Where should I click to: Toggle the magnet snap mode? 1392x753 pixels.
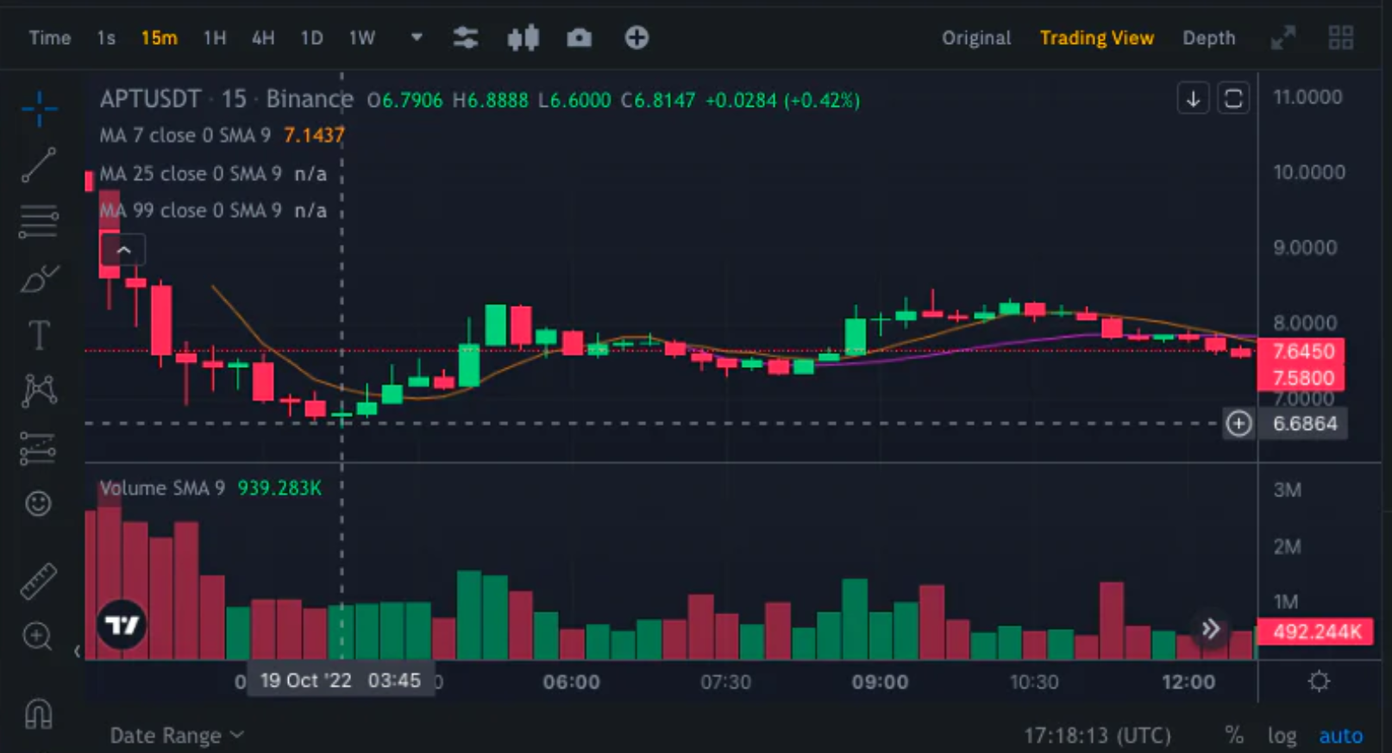(38, 713)
